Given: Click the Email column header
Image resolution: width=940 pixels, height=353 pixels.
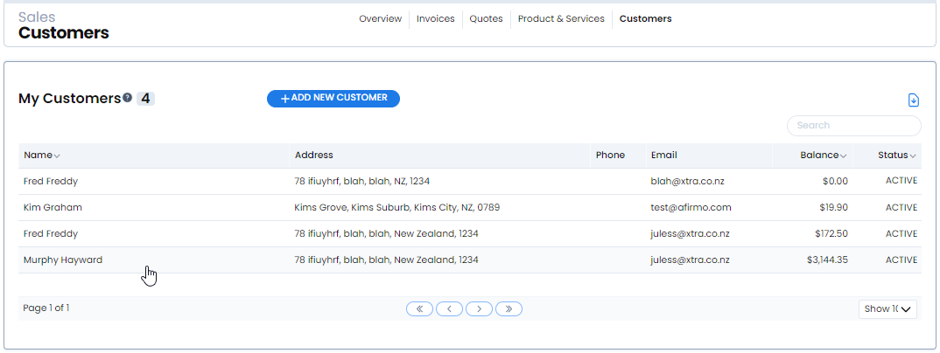Looking at the screenshot, I should (664, 155).
